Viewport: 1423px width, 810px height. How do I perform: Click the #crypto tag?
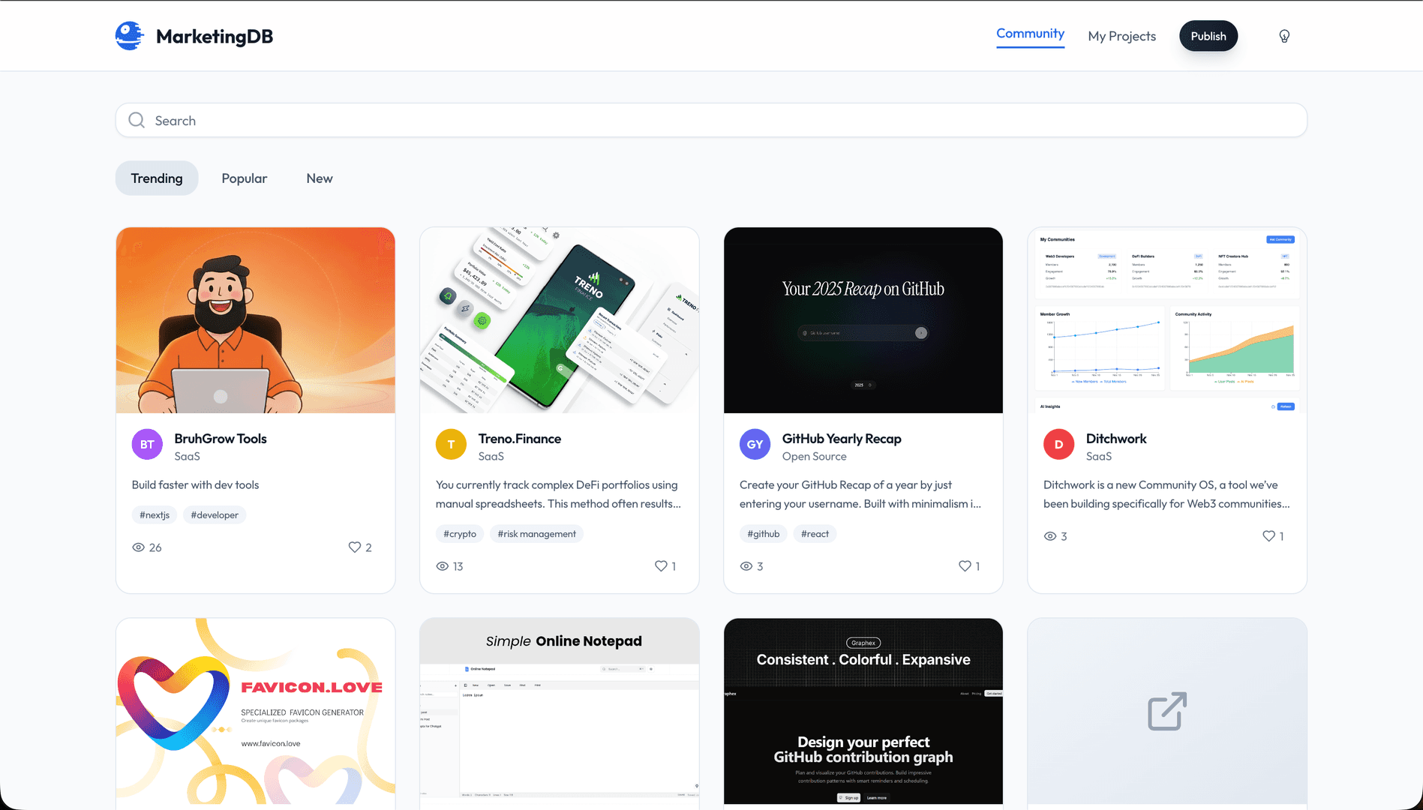pos(460,533)
